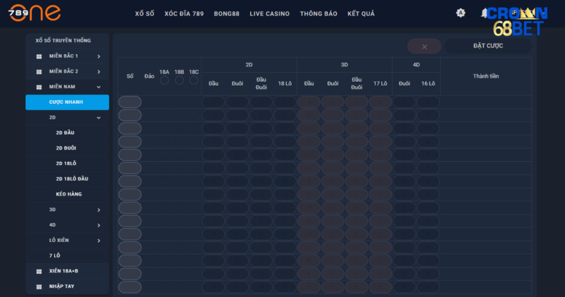565x297 pixels.
Task: Open the Xóc Đĩa 789 menu
Action: pos(184,14)
